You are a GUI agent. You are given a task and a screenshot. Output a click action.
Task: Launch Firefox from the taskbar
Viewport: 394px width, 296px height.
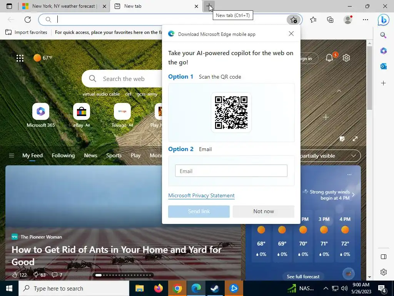pyautogui.click(x=158, y=288)
